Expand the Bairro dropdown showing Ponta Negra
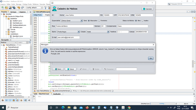This screenshot has width=196, height=110. [68, 32]
